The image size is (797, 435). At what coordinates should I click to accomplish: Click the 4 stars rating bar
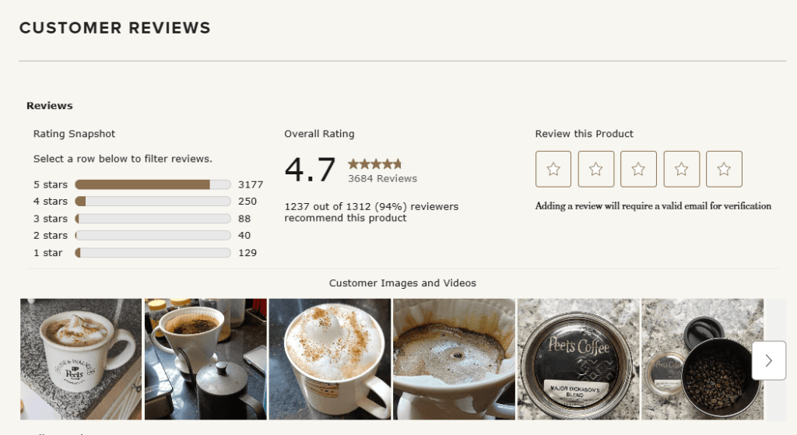153,202
